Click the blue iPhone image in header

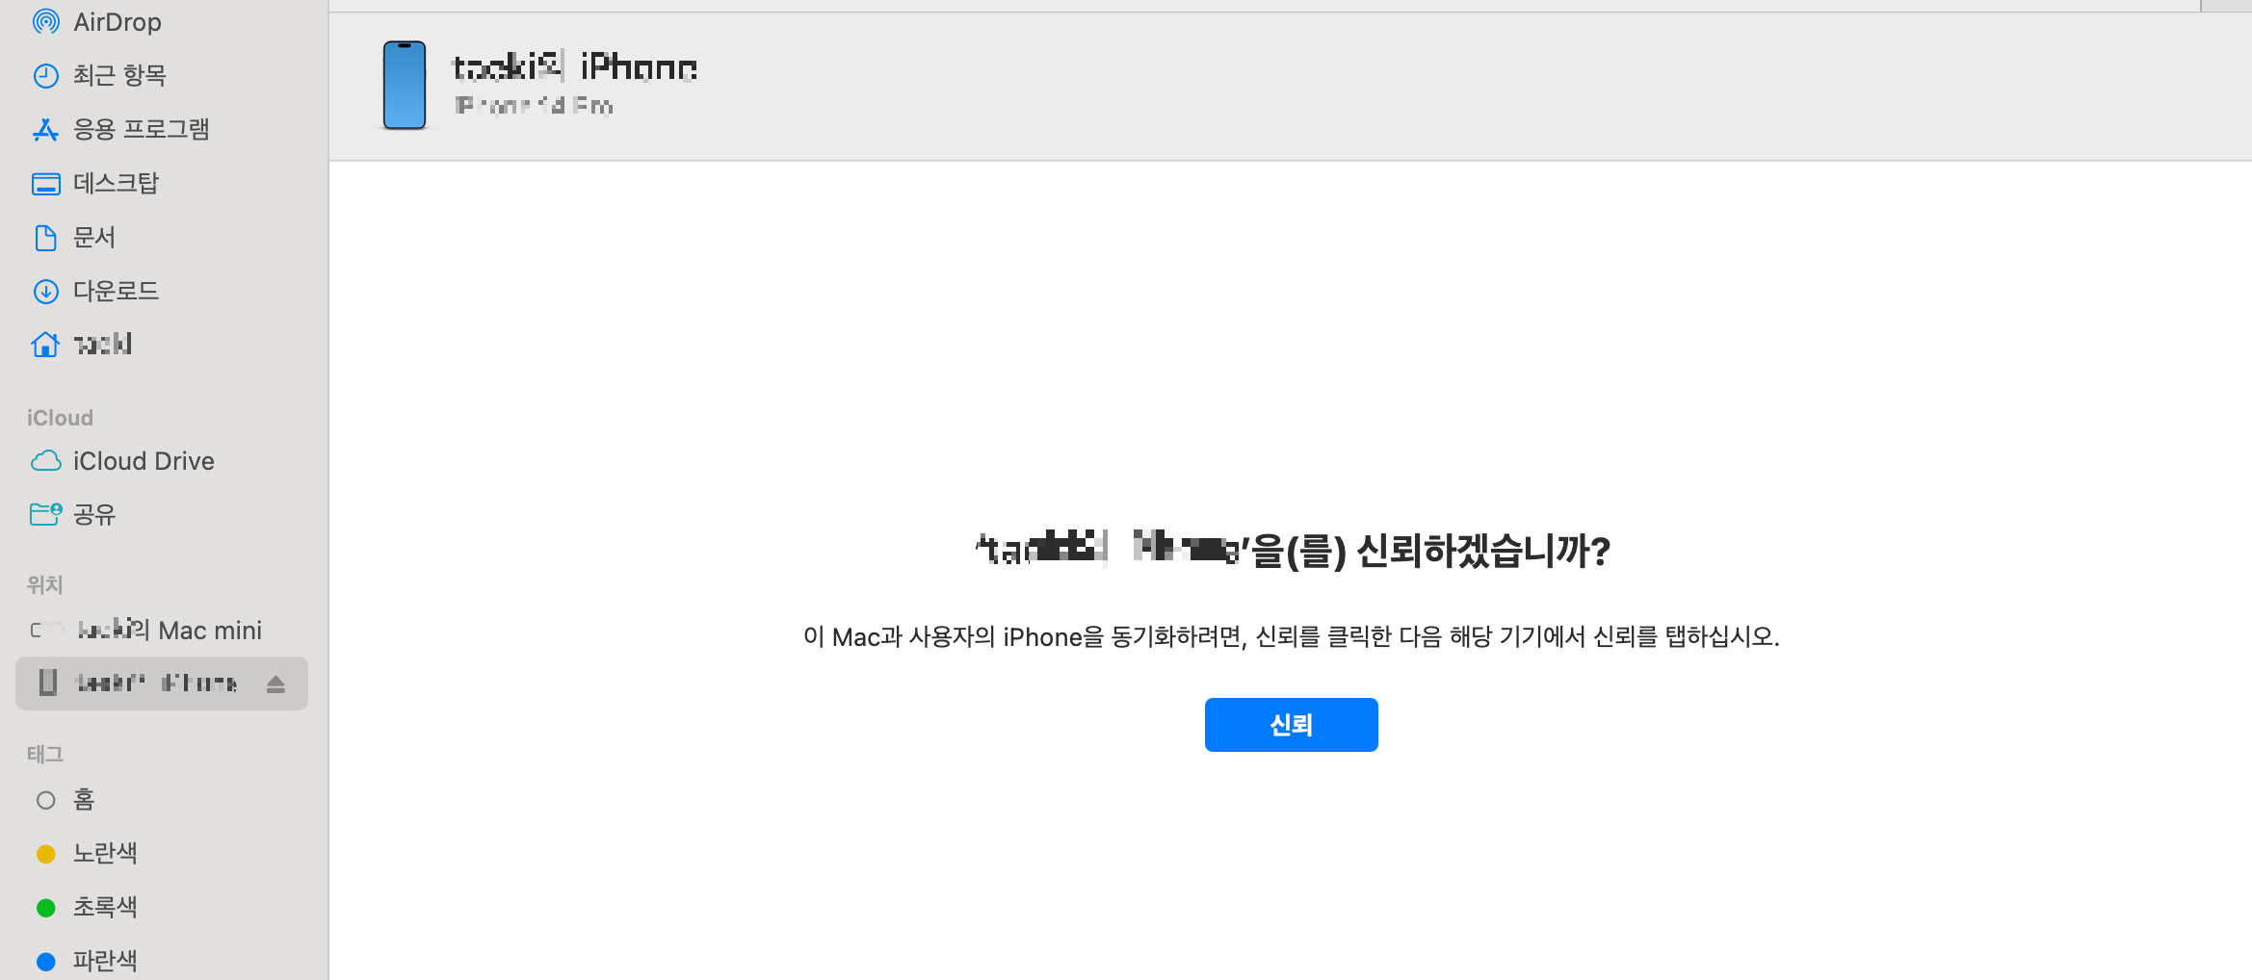[405, 85]
